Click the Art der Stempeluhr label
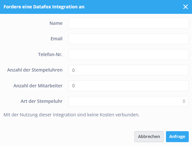The height and width of the screenshot is (146, 192). coord(41,101)
